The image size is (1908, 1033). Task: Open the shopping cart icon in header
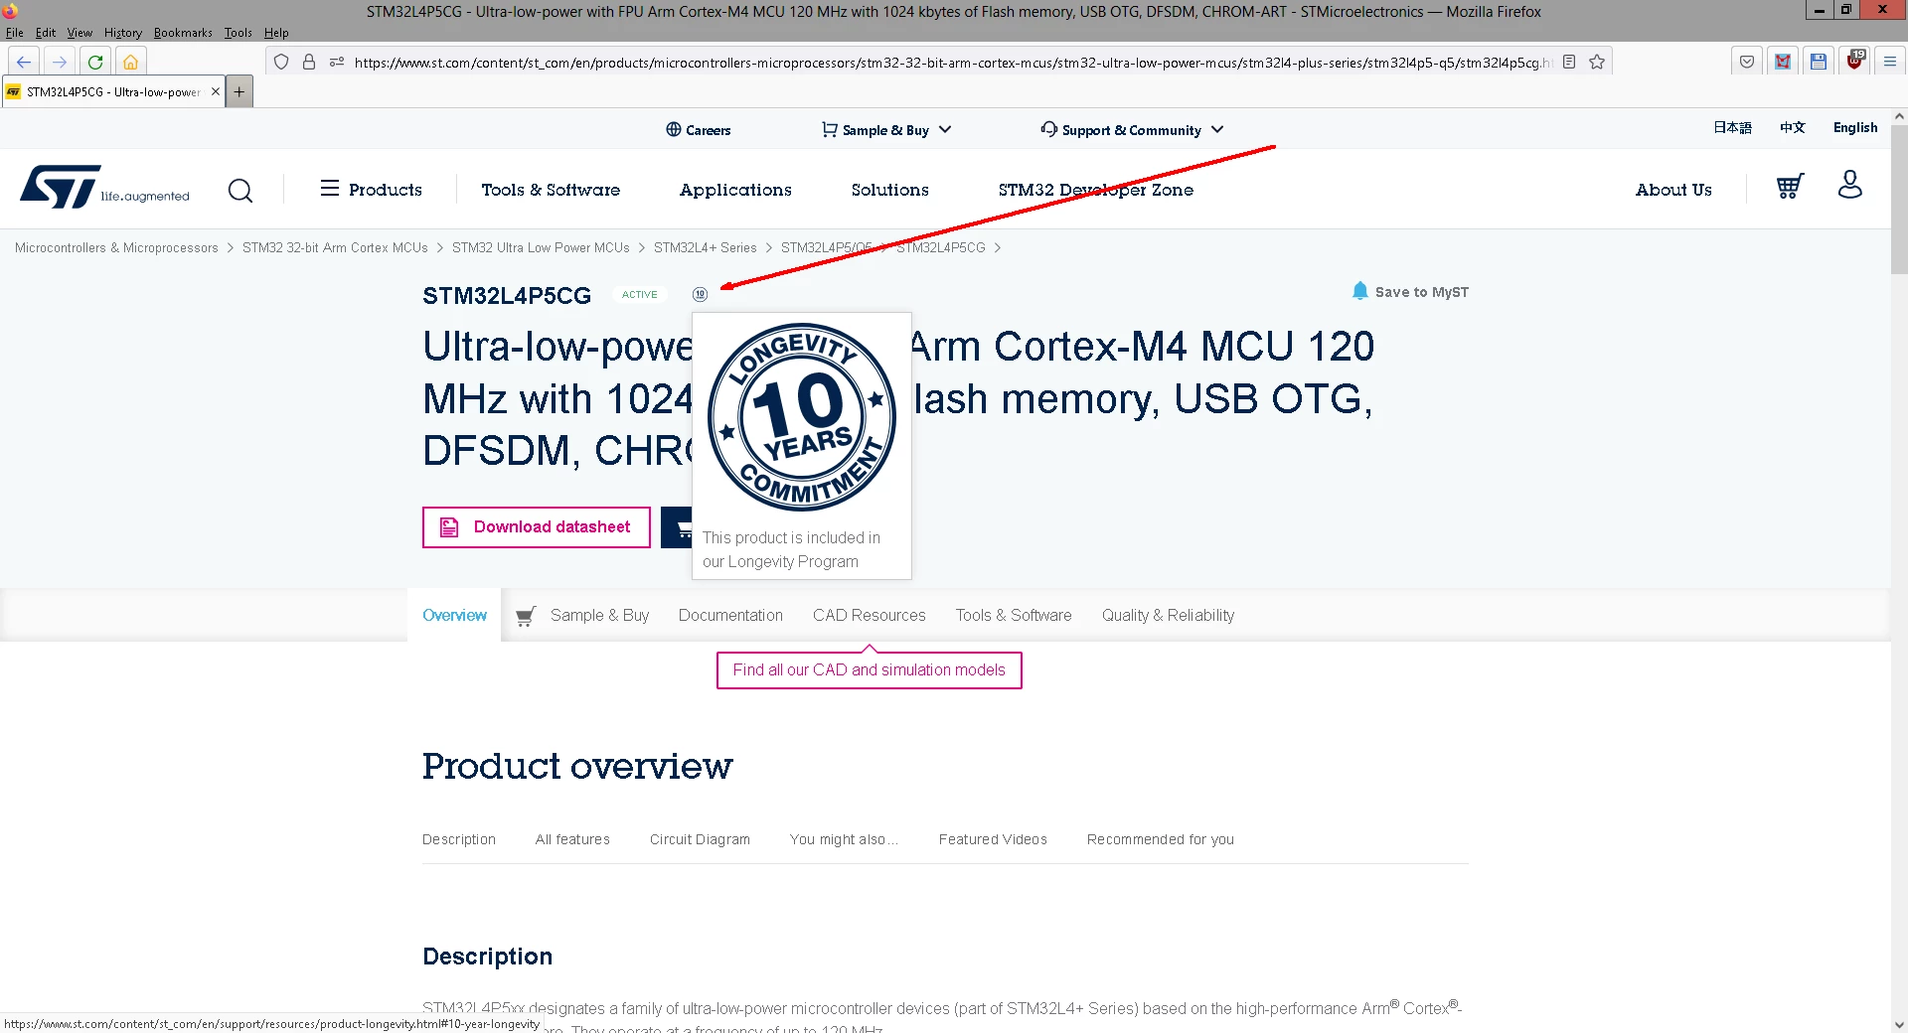(x=1790, y=187)
